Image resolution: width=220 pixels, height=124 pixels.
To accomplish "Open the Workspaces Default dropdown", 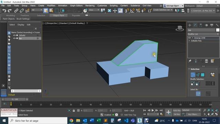I will coord(208,6).
